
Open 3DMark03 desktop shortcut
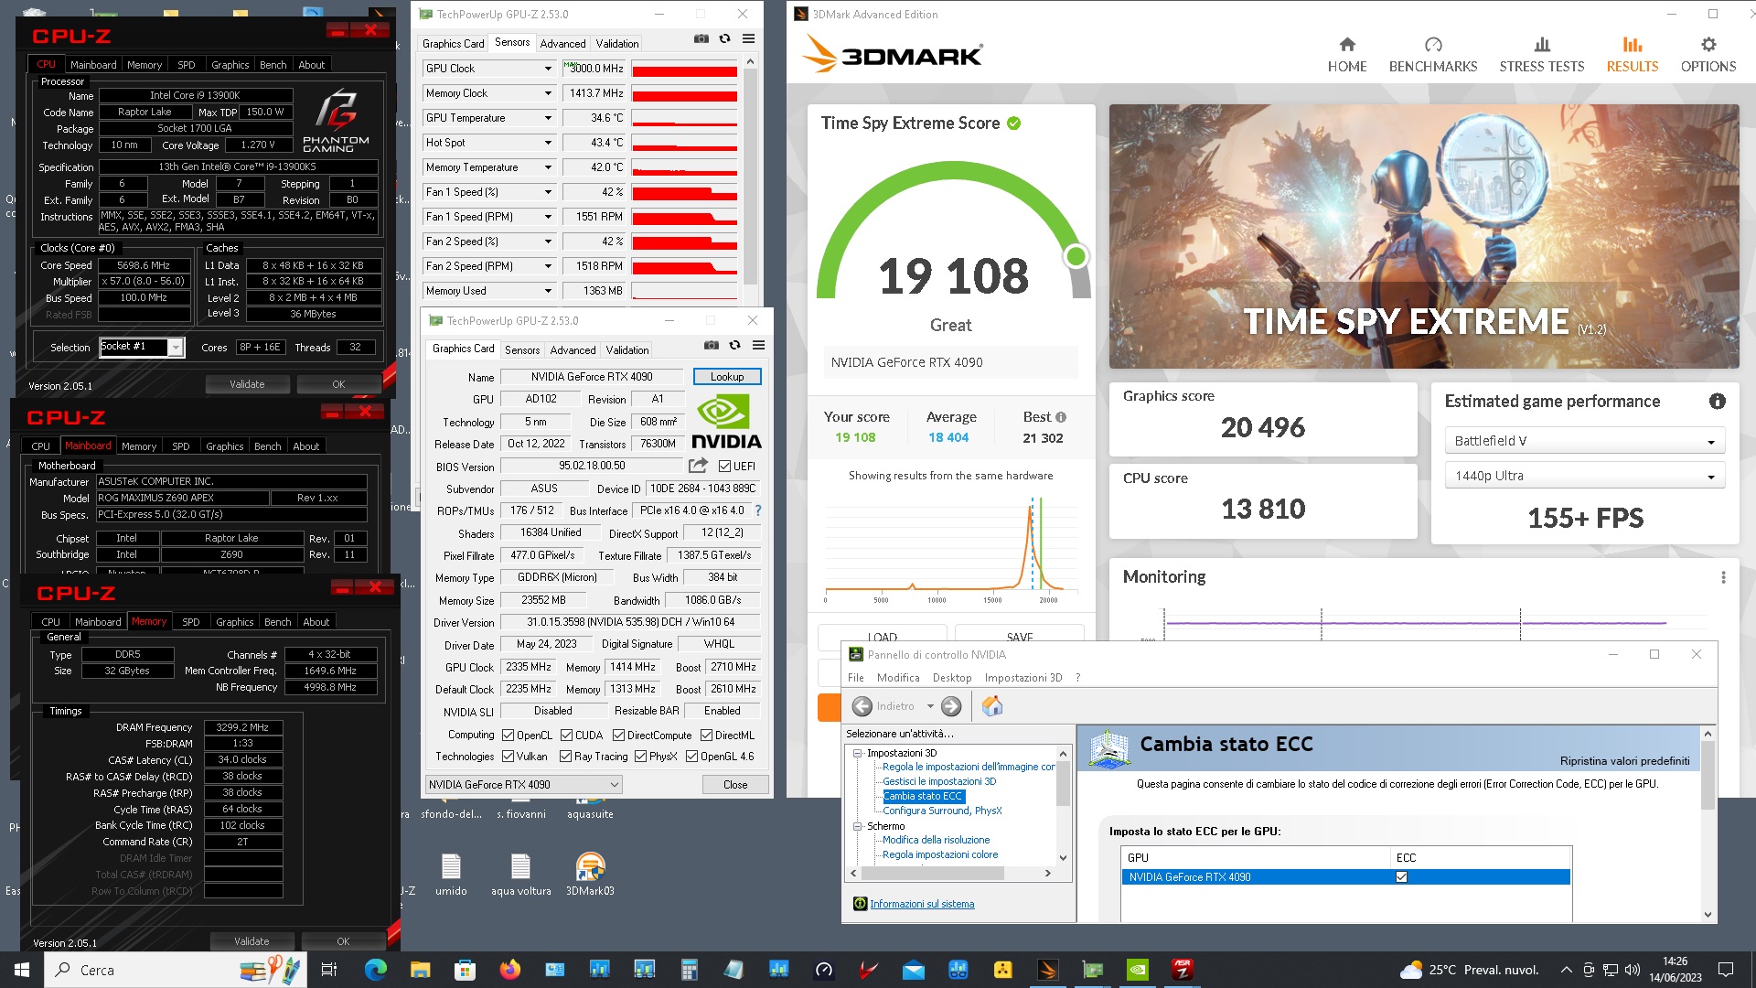[590, 874]
